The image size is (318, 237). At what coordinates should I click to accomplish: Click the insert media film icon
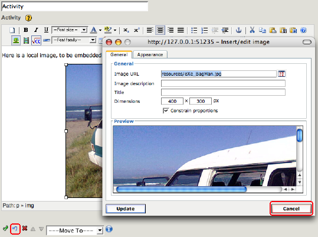point(26,40)
